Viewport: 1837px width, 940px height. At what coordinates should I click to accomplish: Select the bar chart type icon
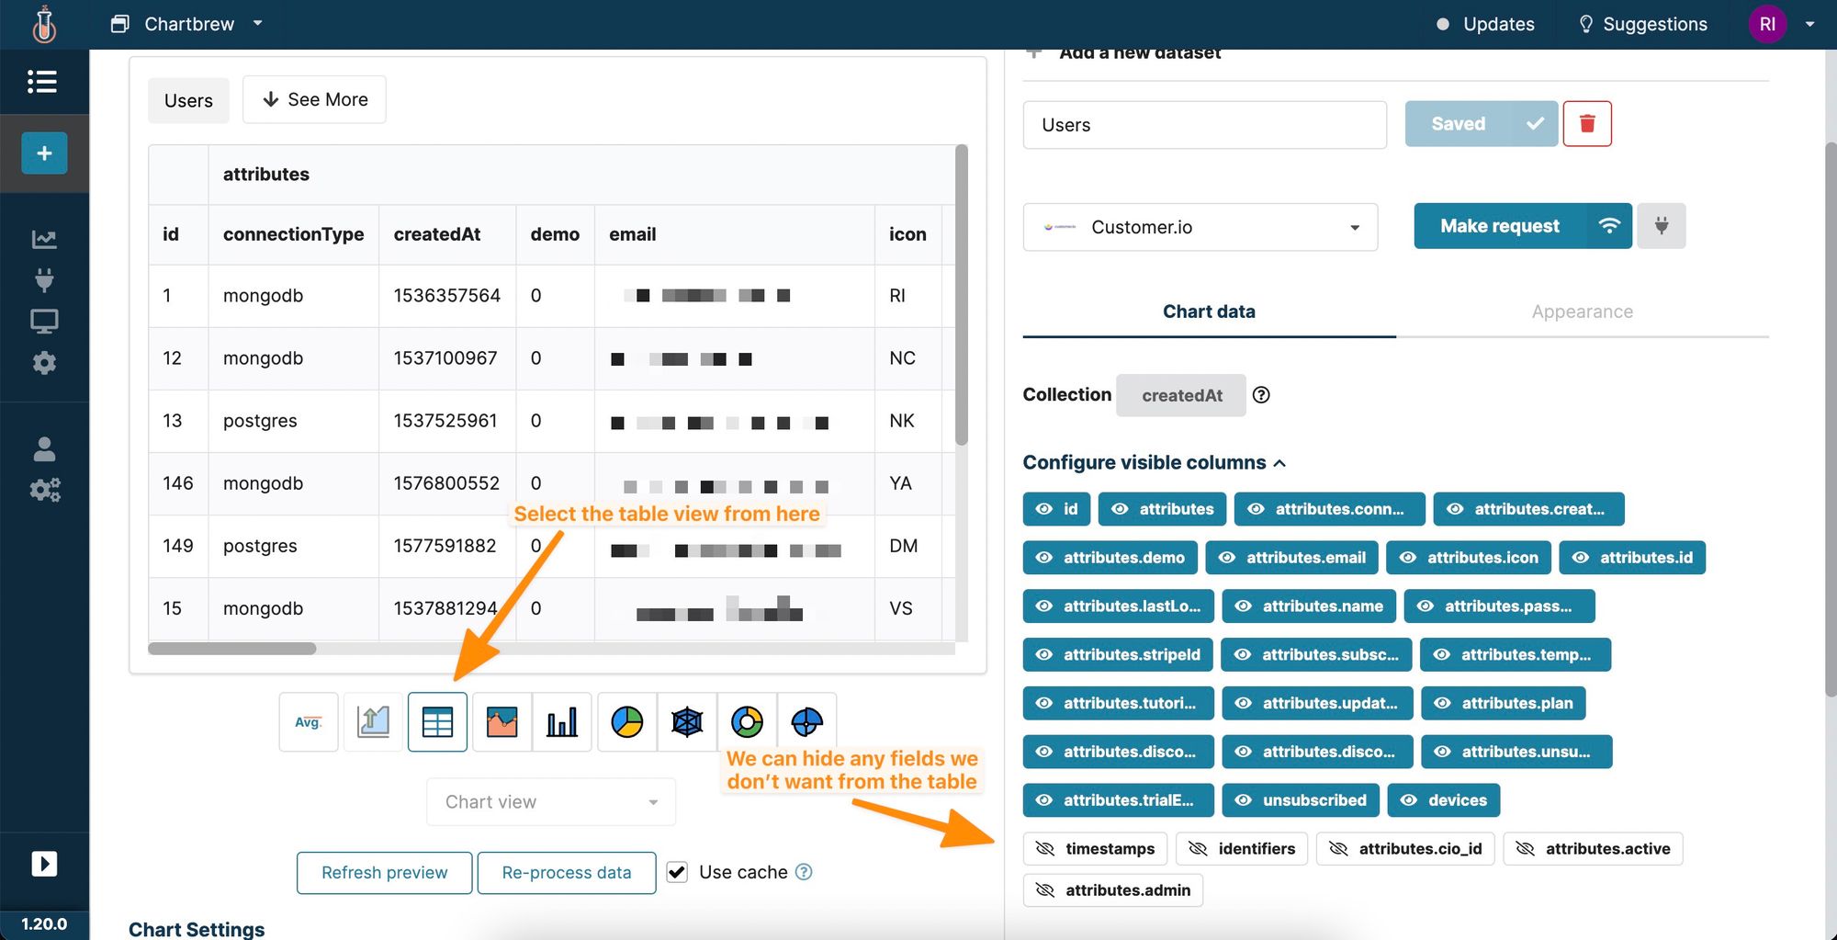tap(561, 722)
